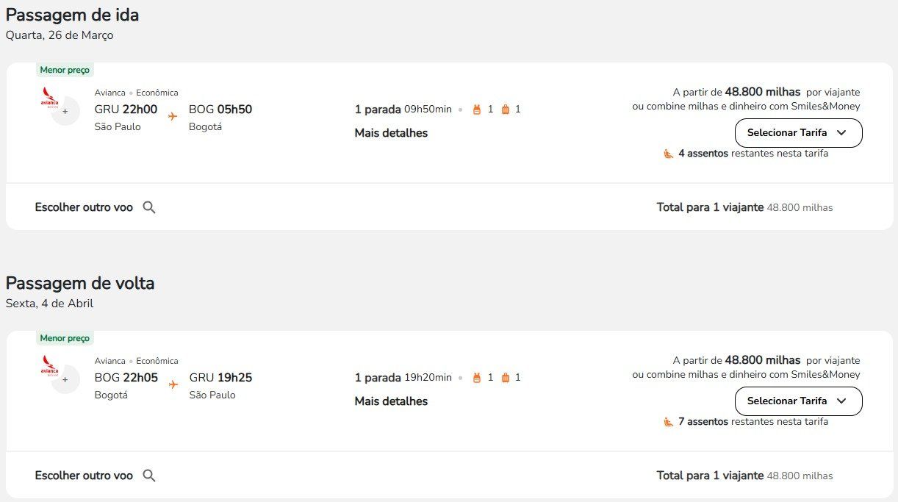Click the carry-on suitcase icon for GRU-BOG flight

click(x=505, y=110)
